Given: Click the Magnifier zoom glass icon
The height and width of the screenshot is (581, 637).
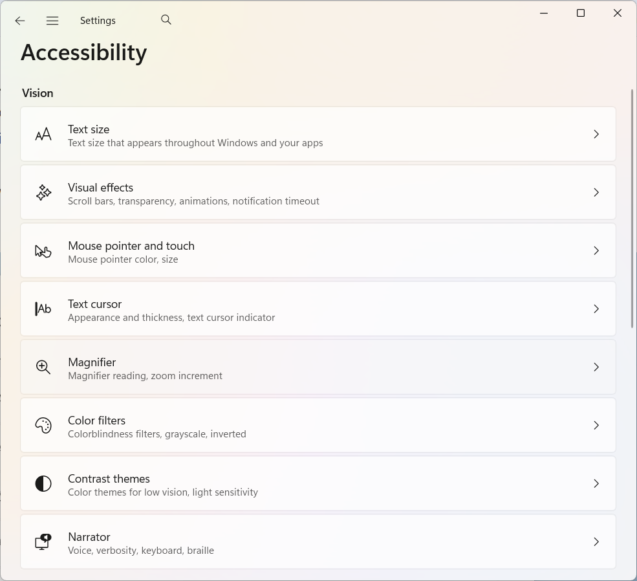Looking at the screenshot, I should [x=43, y=367].
